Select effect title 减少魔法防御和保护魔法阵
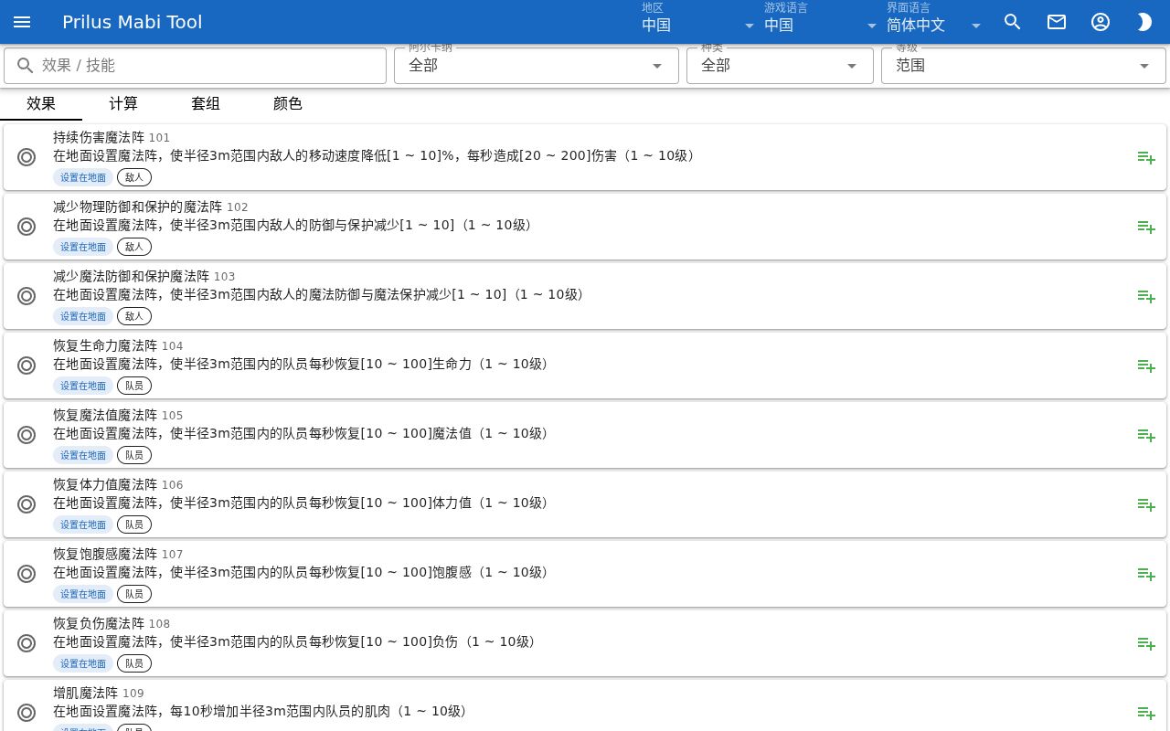This screenshot has width=1170, height=731. pos(132,276)
